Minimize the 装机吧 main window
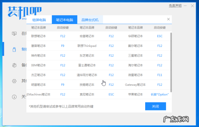This screenshot has height=127, width=199. coord(186,6)
